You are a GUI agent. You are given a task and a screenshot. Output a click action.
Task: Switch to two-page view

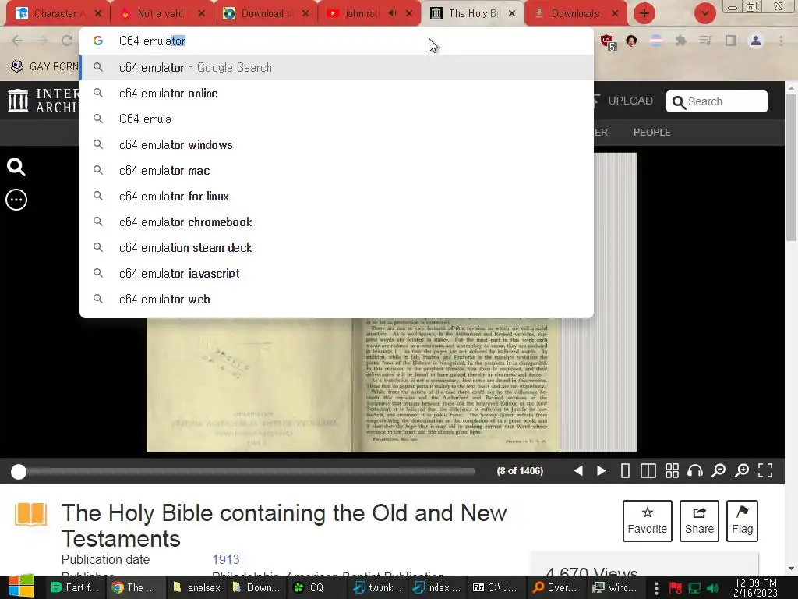click(x=648, y=470)
